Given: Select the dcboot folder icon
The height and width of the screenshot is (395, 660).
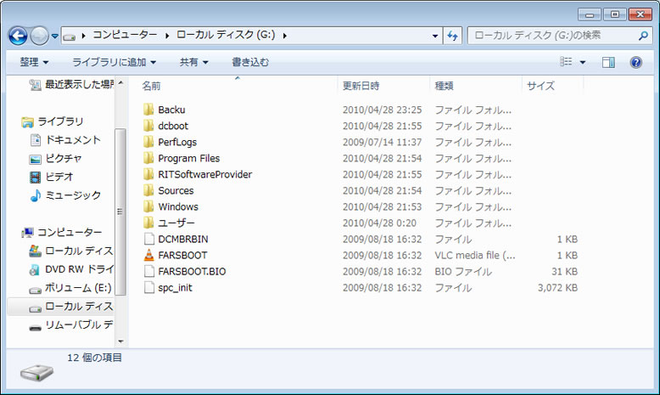Looking at the screenshot, I should [x=148, y=126].
